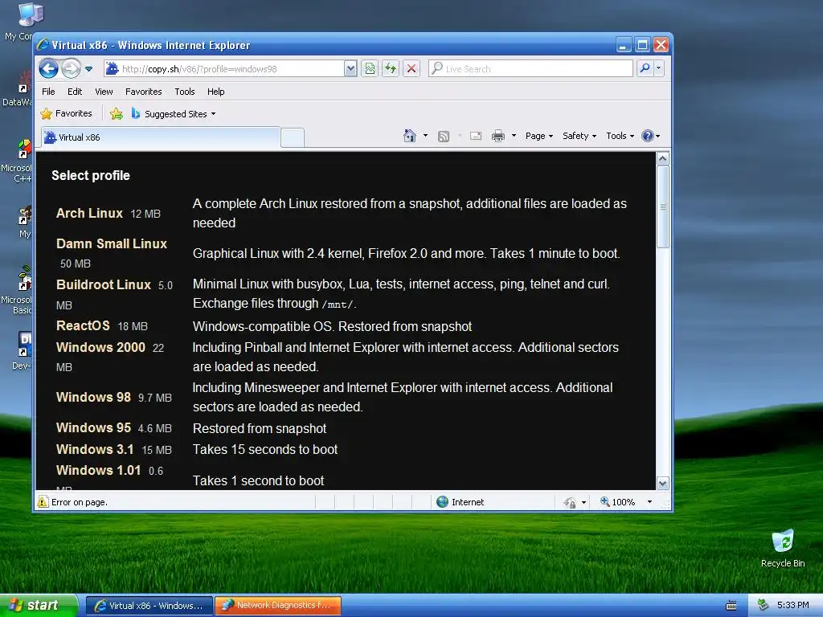Open the Favorites menu
The height and width of the screenshot is (617, 823).
[x=143, y=92]
